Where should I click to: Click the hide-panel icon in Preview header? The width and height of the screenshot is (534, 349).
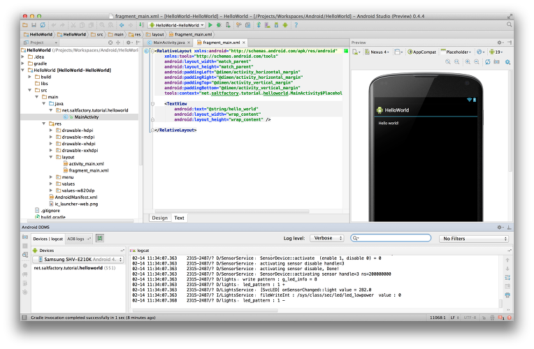(509, 43)
